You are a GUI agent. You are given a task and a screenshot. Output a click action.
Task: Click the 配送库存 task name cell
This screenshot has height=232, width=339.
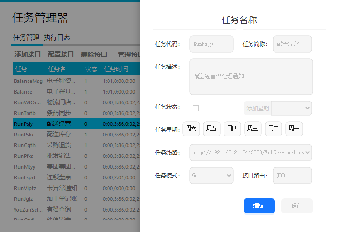[x=59, y=135]
